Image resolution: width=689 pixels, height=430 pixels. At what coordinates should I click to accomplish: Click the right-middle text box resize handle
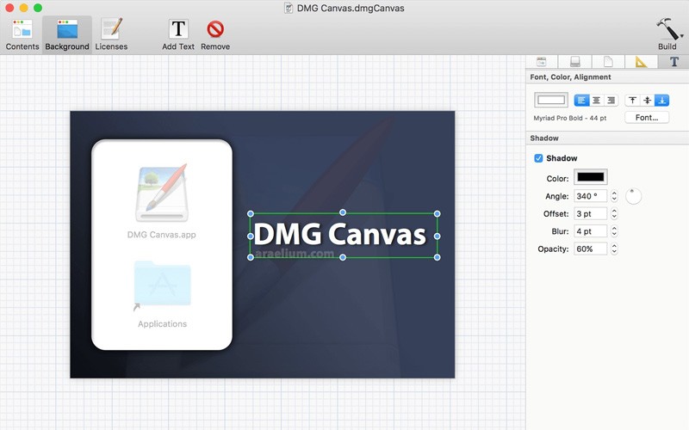pyautogui.click(x=437, y=236)
